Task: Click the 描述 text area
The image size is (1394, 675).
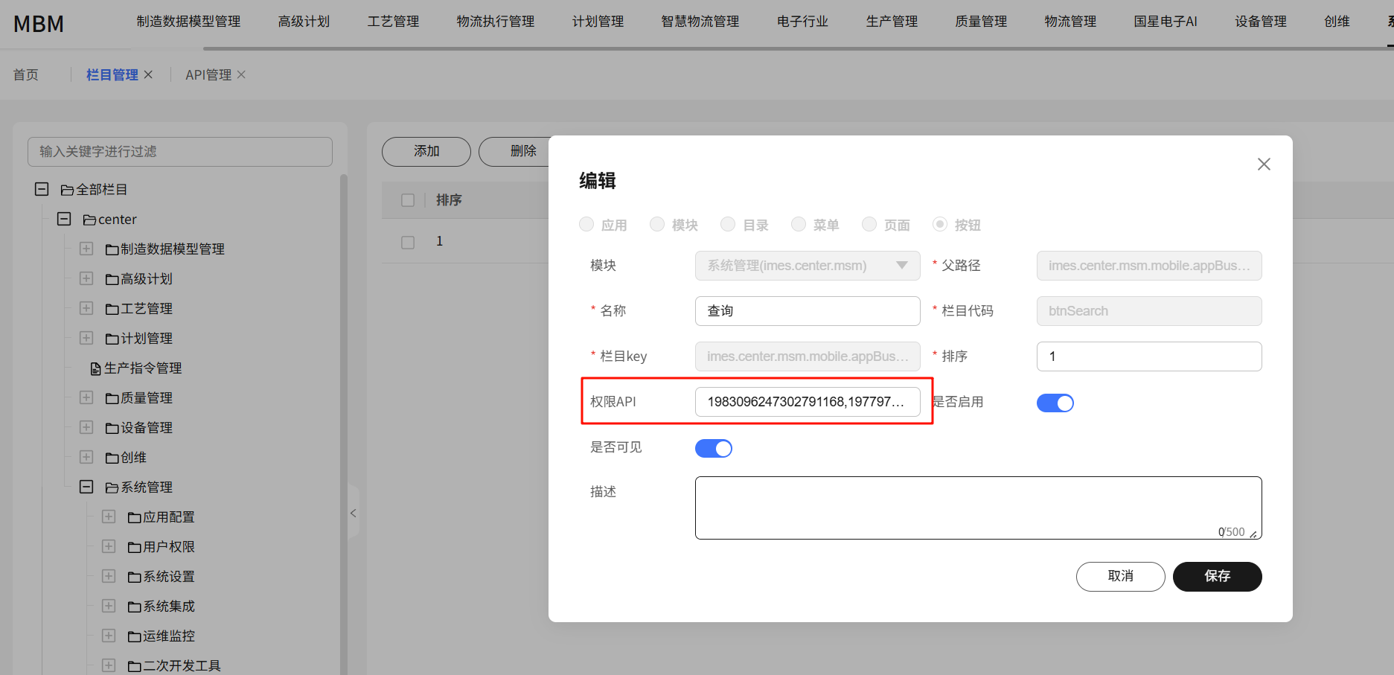Action: (x=977, y=507)
